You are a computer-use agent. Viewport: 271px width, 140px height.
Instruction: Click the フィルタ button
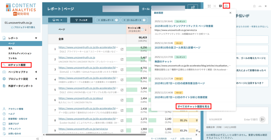(81, 20)
